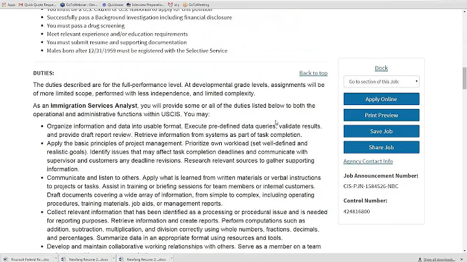
Task: Click the Apply Online button
Action: 381,99
